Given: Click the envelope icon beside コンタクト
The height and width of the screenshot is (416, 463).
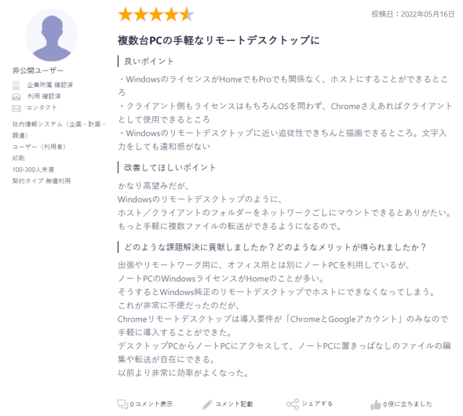Looking at the screenshot, I should 16,108.
